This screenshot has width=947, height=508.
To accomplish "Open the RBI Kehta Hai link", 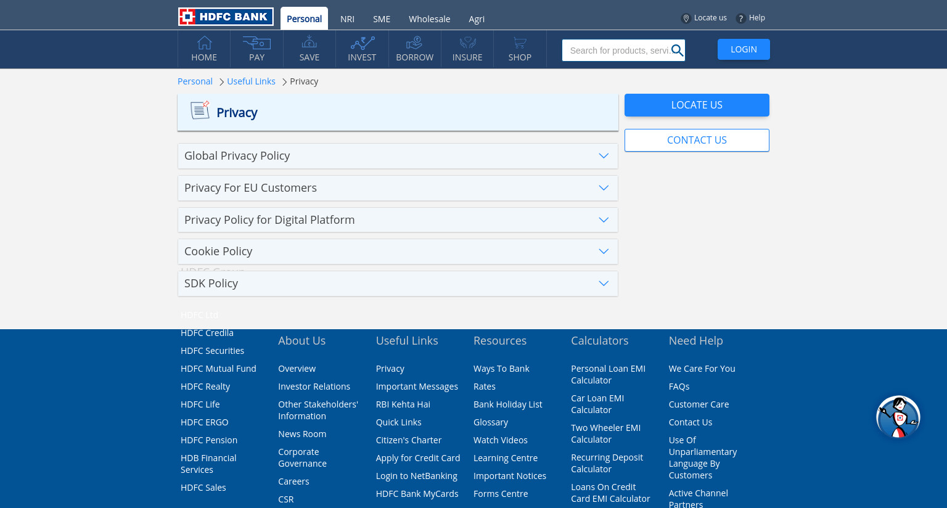I will point(403,404).
